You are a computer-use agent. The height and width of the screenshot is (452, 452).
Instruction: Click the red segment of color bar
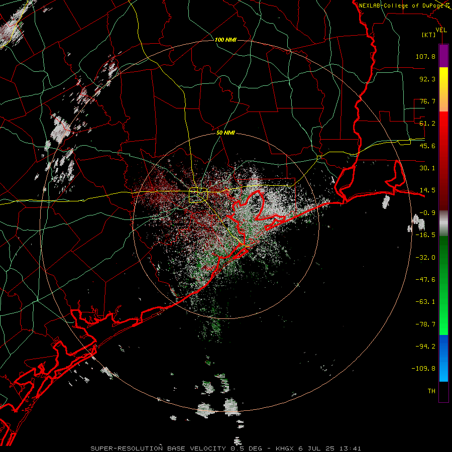443,161
